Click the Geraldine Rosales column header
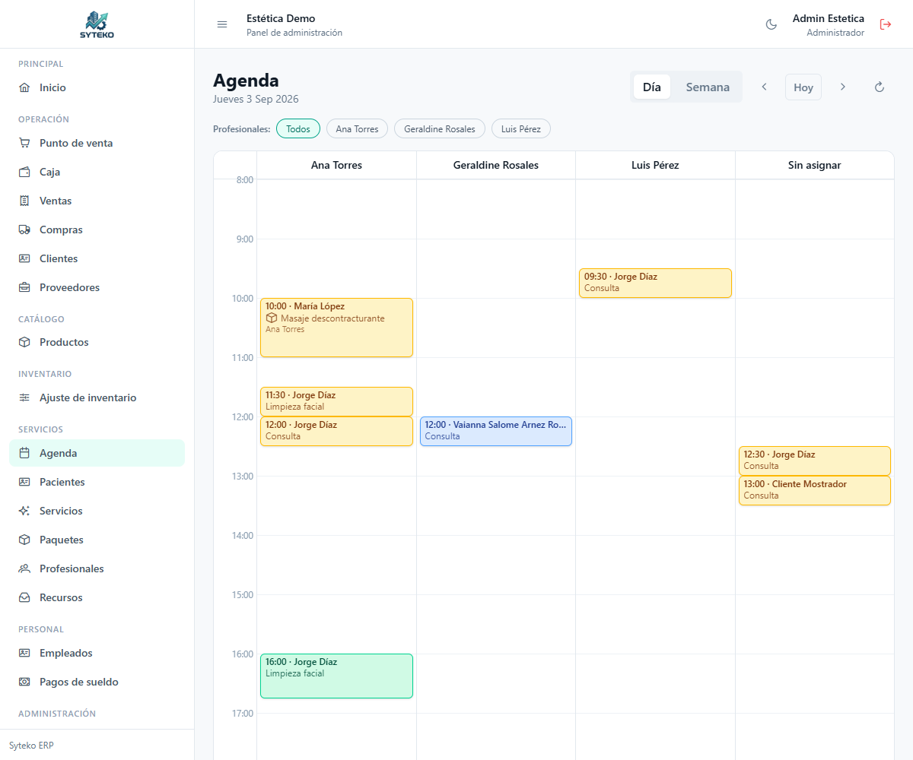913x760 pixels. pyautogui.click(x=496, y=165)
